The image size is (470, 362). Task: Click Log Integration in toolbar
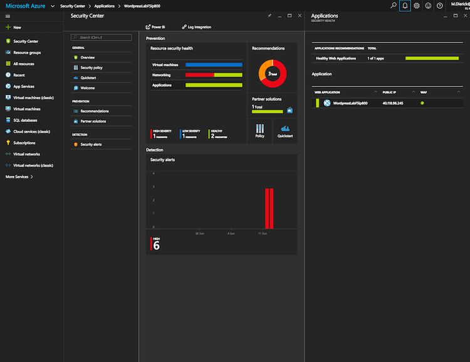(x=196, y=27)
